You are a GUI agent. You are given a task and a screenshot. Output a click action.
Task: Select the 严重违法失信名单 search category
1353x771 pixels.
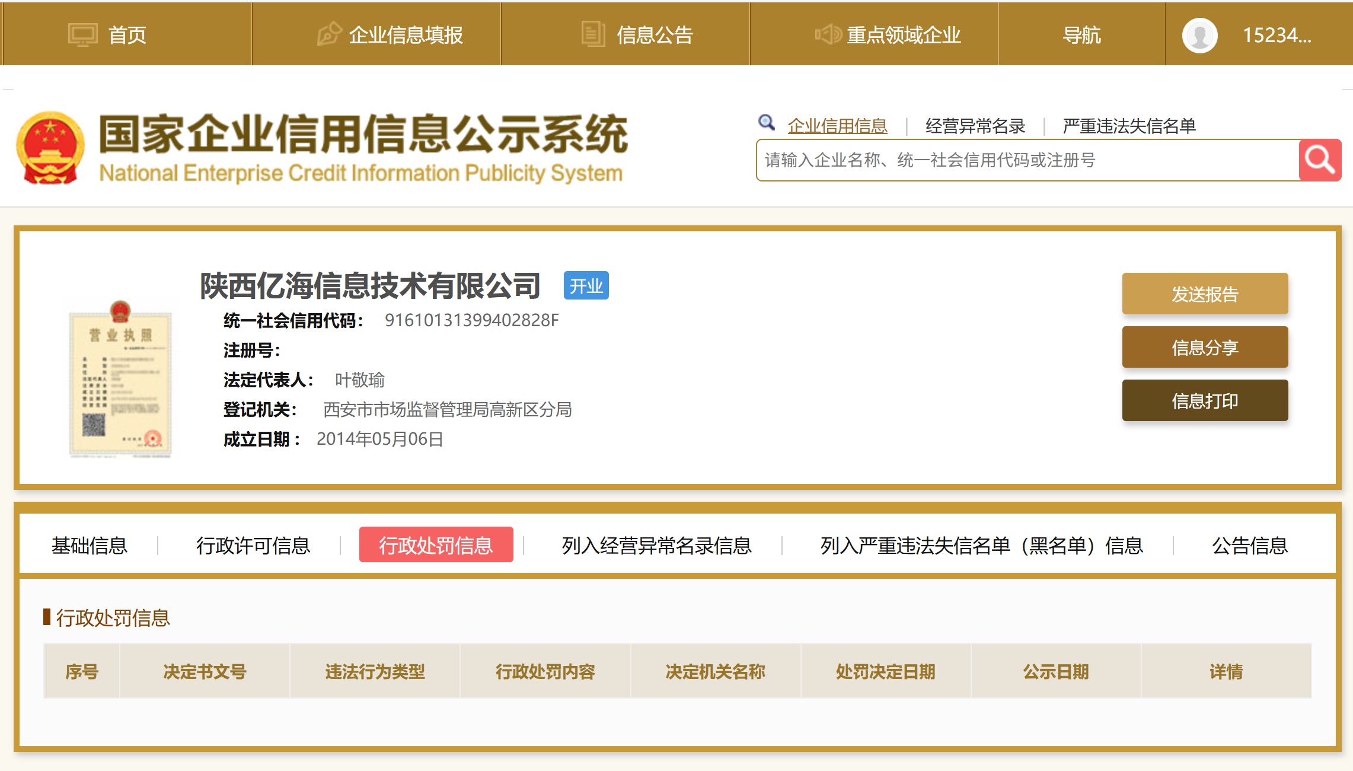1128,126
